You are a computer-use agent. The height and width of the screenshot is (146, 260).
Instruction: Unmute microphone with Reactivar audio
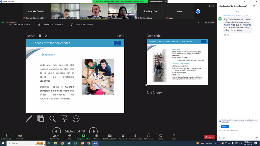pos(7,137)
